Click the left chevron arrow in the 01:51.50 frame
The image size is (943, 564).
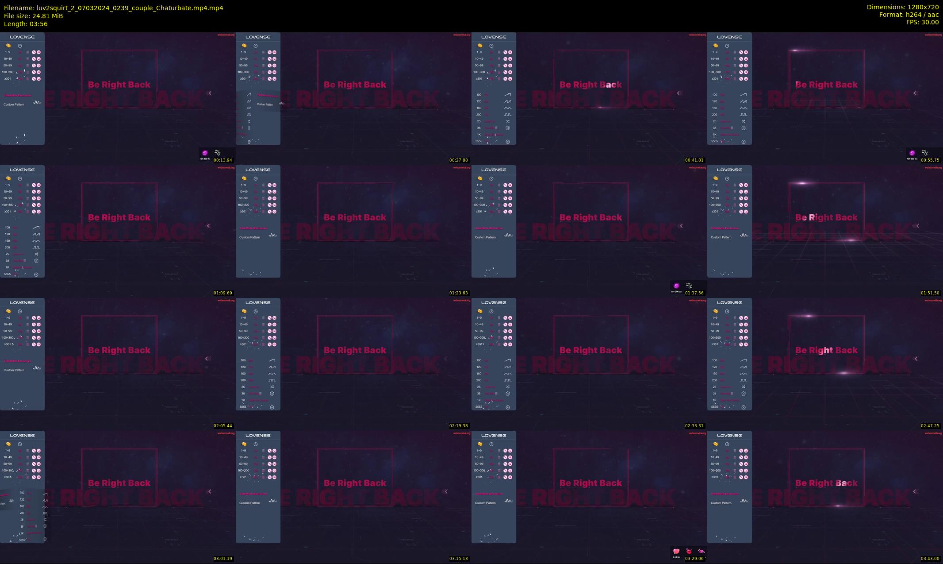tap(916, 226)
